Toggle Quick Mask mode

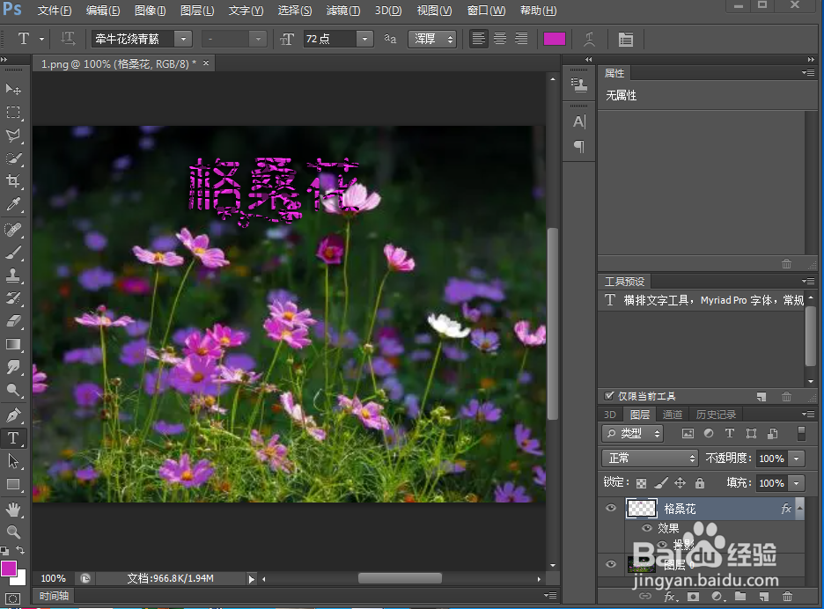(x=12, y=598)
